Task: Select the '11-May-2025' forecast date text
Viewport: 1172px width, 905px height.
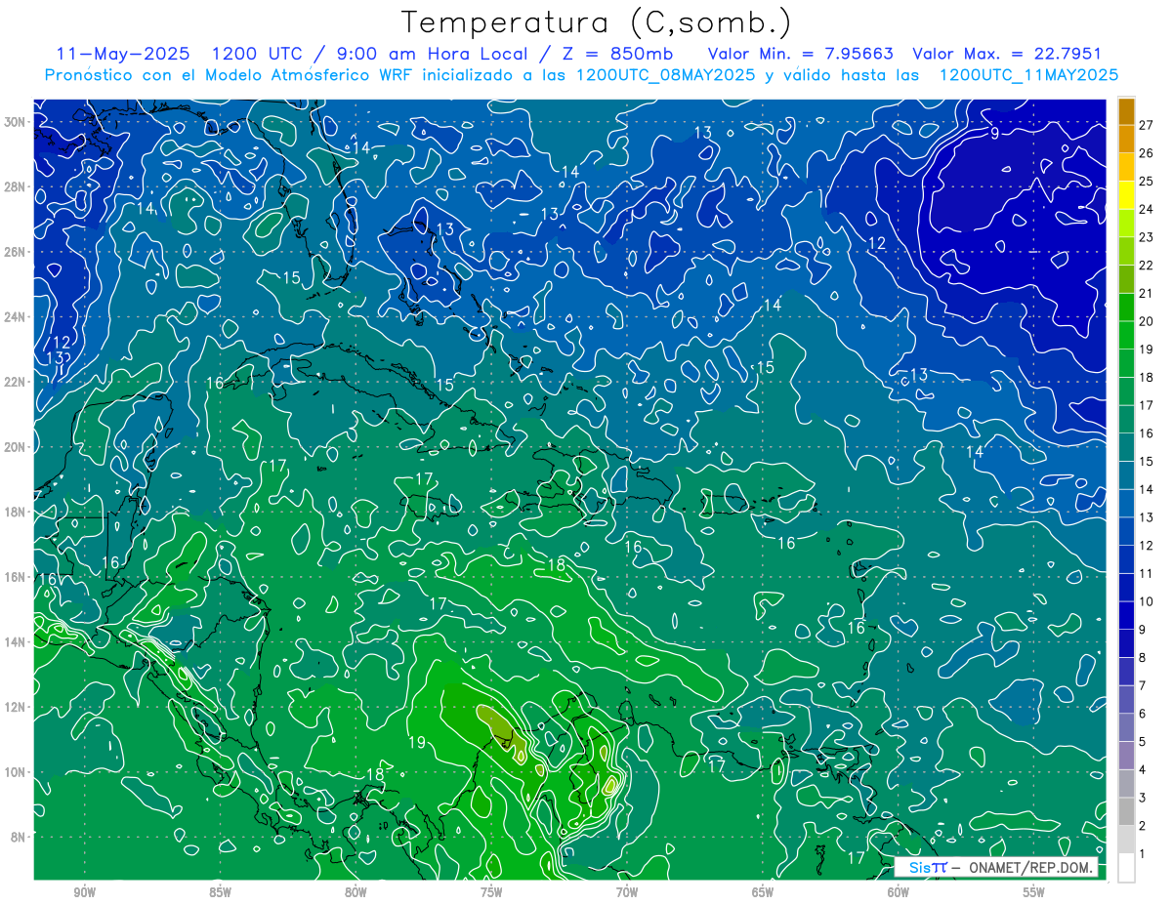Action: 123,54
